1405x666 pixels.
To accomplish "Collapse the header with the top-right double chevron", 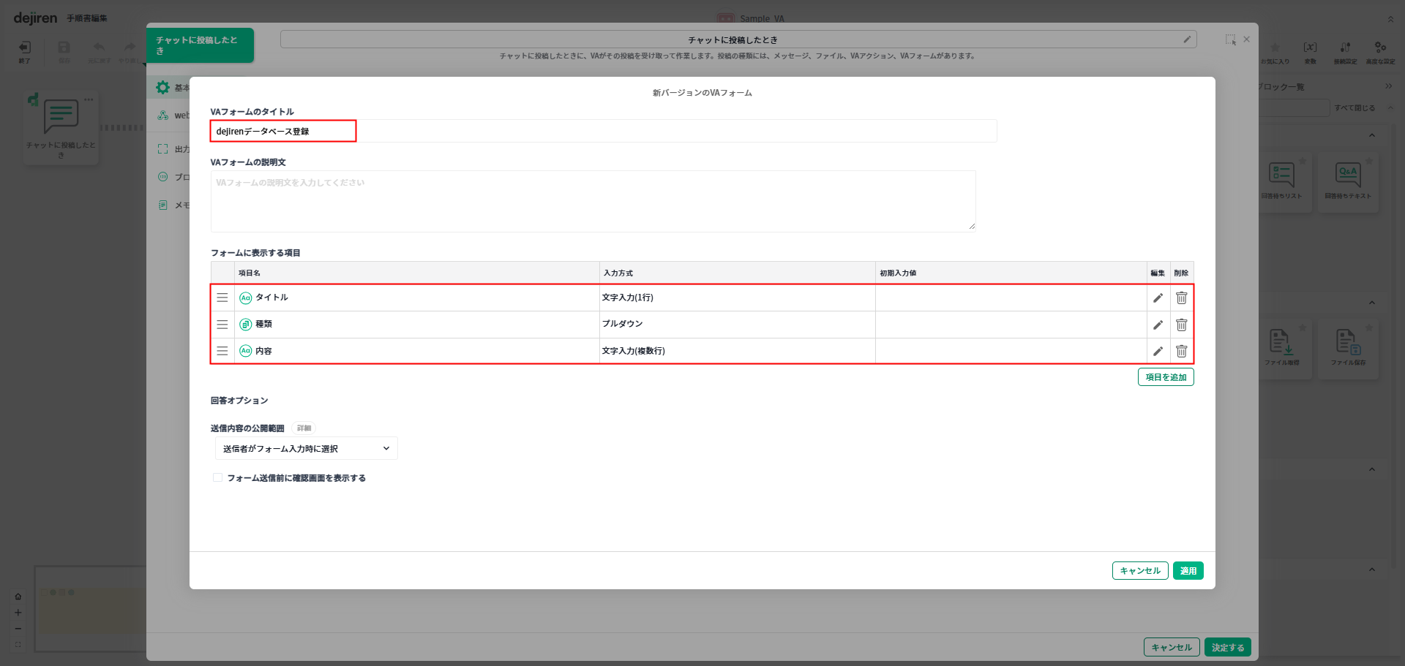I will [x=1390, y=19].
